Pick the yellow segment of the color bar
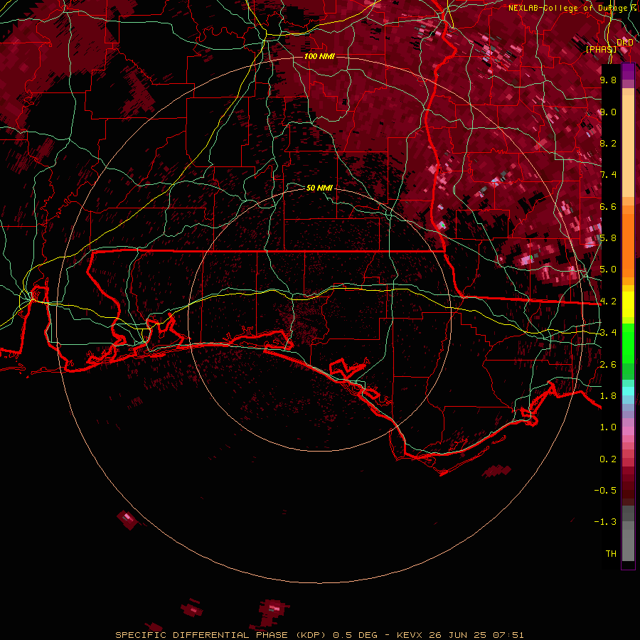 628,304
